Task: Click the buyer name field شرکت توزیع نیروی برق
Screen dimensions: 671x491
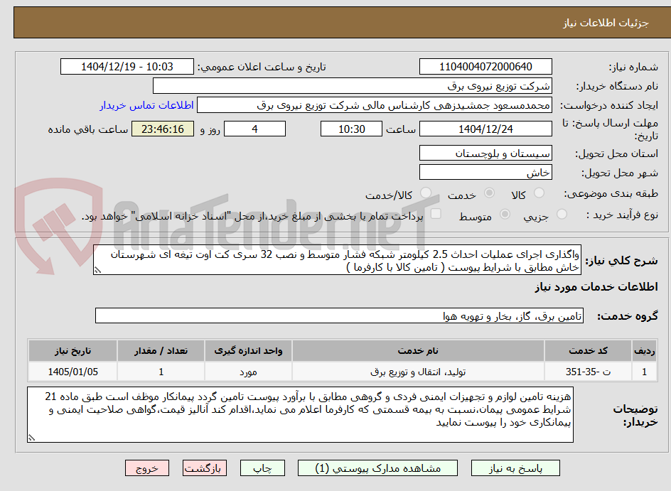Action: [352, 86]
